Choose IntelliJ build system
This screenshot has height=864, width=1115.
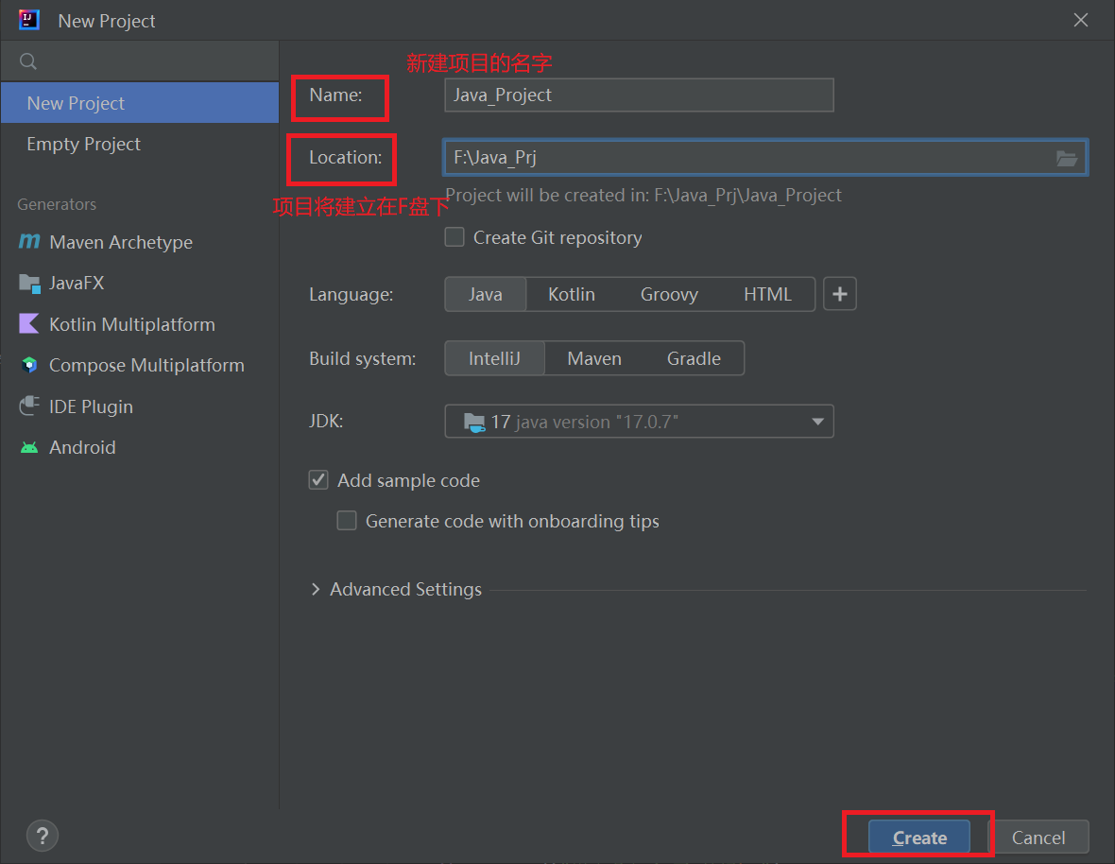point(494,357)
